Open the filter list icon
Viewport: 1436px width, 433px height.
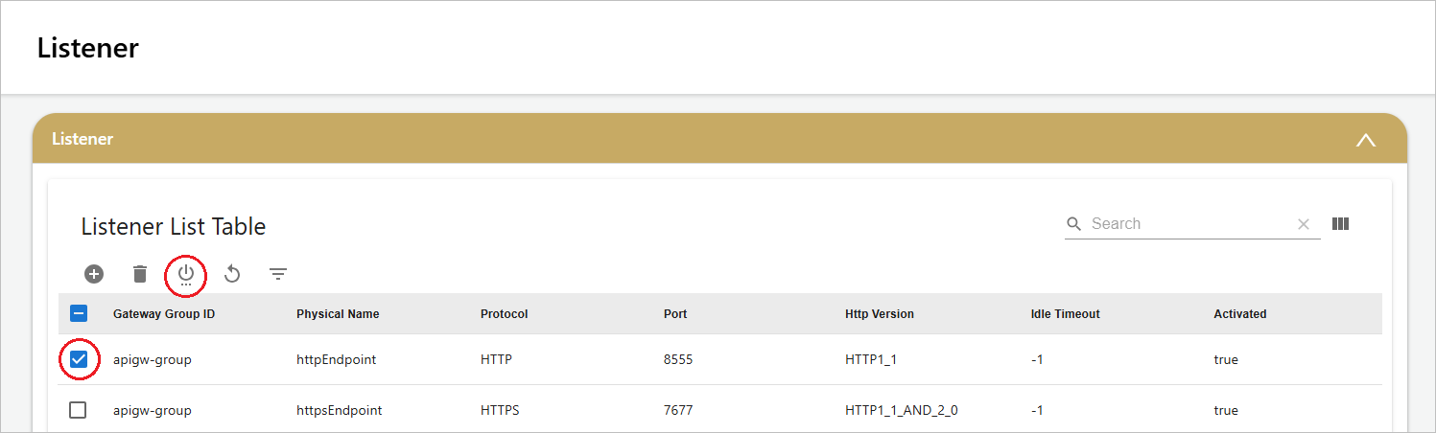(x=278, y=275)
